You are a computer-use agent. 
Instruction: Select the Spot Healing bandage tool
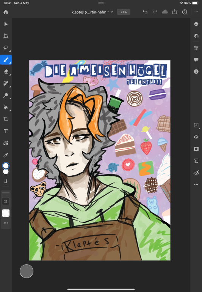6,83
